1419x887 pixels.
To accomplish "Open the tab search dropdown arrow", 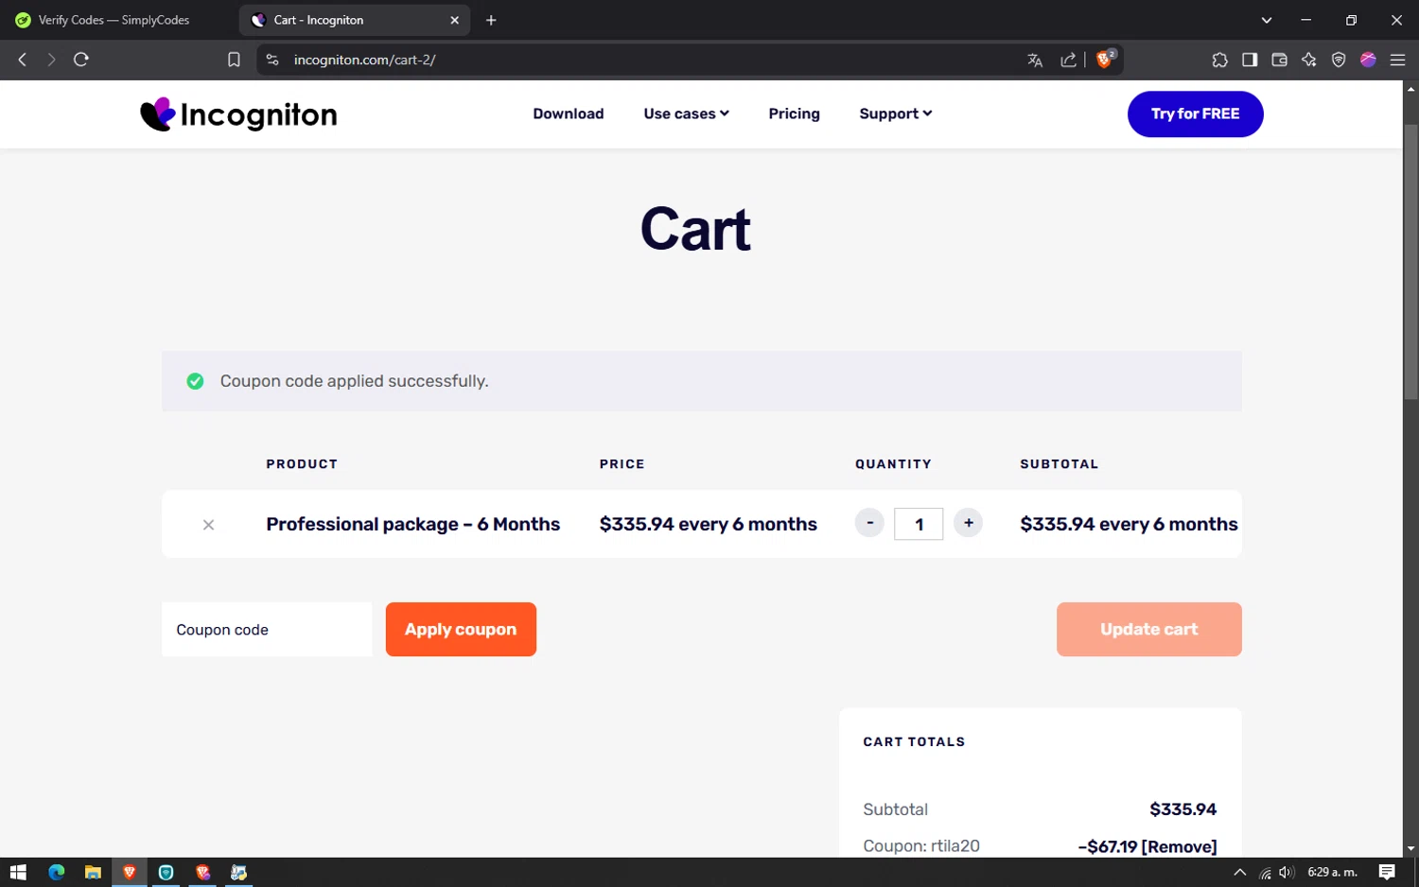I will point(1266,20).
